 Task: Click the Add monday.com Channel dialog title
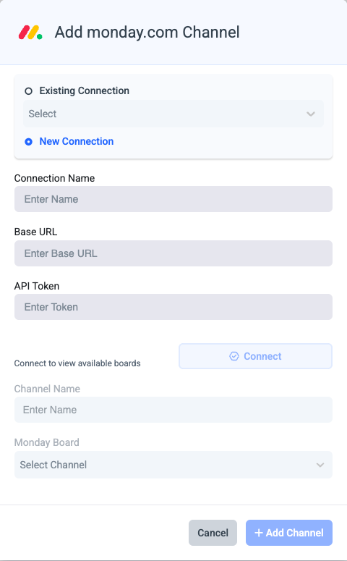coord(147,32)
